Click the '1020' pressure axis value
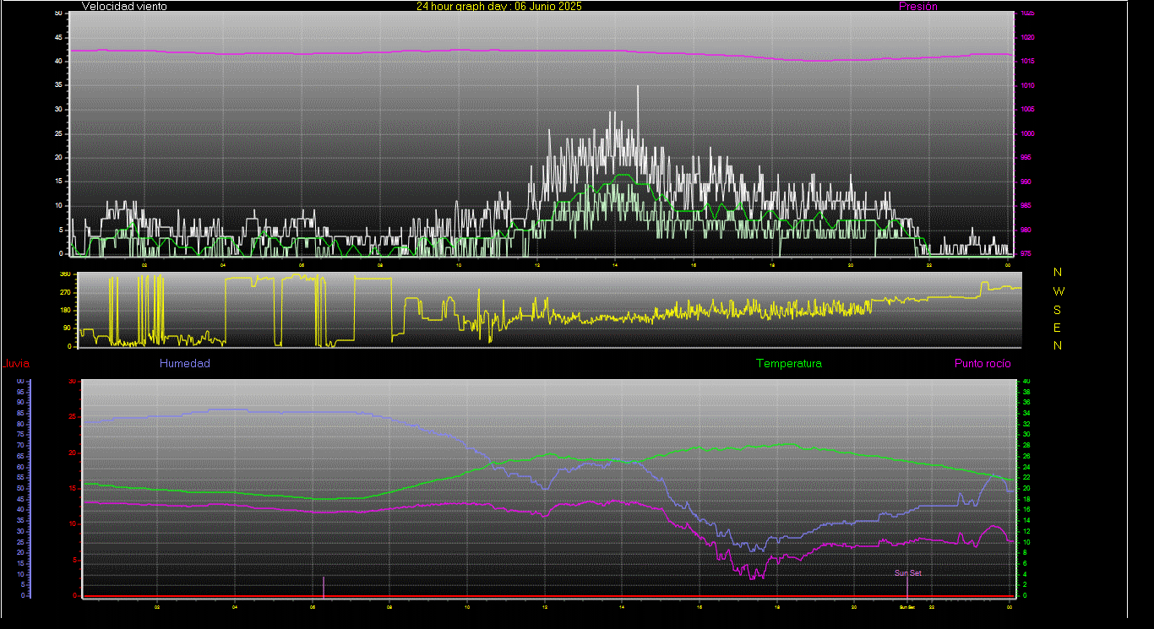 pyautogui.click(x=1027, y=38)
